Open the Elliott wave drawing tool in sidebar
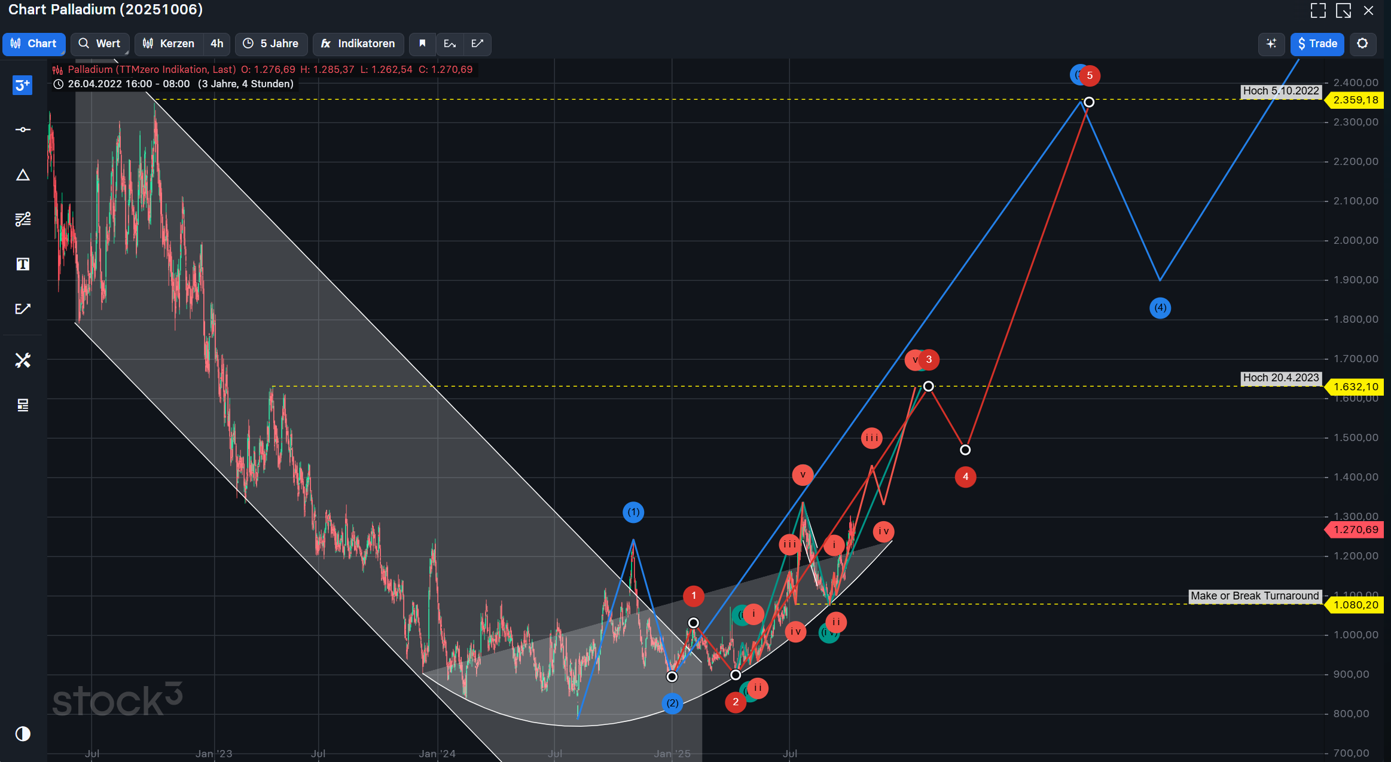The image size is (1391, 762). click(x=23, y=309)
